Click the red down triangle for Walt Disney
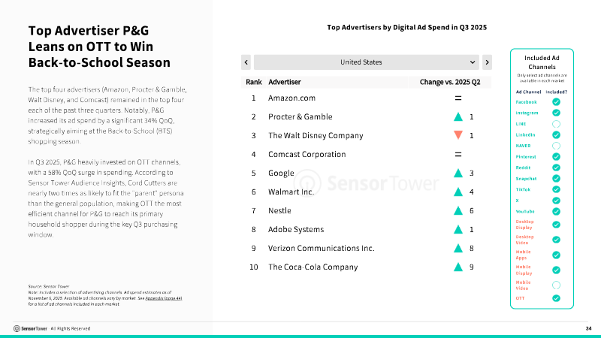The image size is (601, 338). coord(457,136)
